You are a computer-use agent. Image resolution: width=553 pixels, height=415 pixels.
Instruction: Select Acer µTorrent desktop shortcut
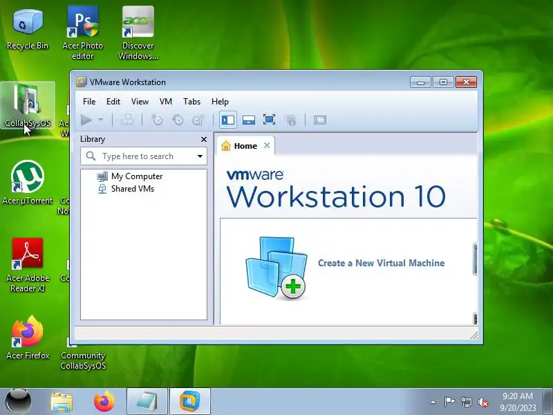pyautogui.click(x=28, y=183)
